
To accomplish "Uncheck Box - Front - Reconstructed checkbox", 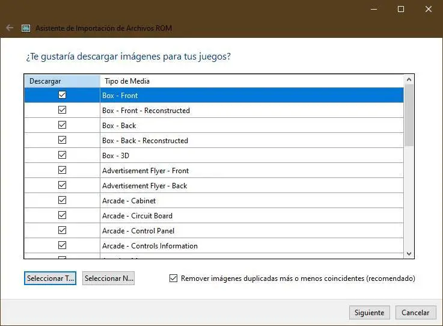I will 62,109.
